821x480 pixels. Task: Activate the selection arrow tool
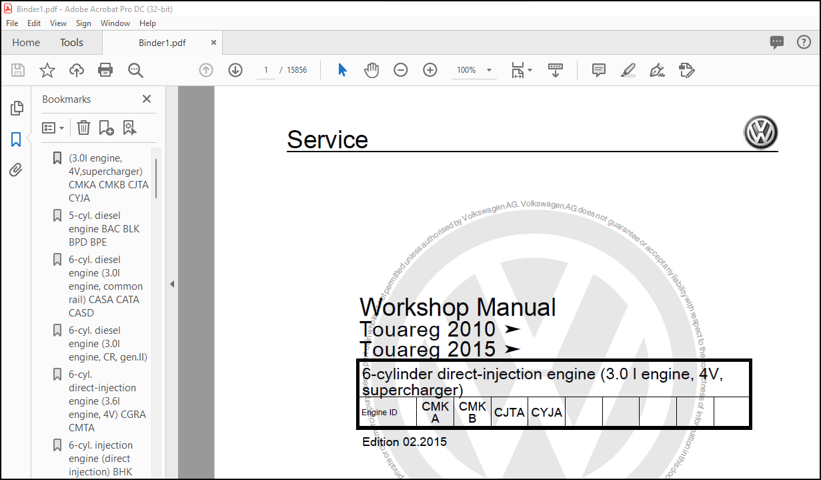pyautogui.click(x=342, y=70)
